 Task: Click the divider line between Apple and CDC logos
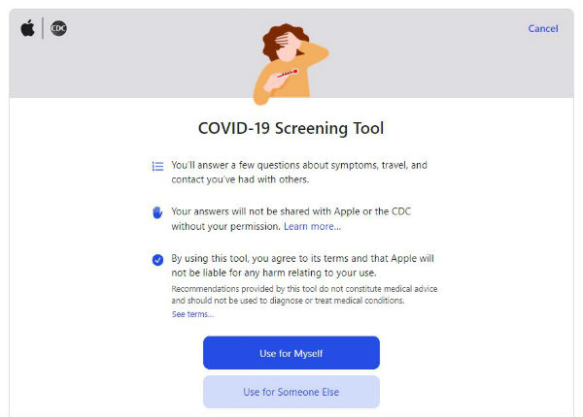coord(43,28)
